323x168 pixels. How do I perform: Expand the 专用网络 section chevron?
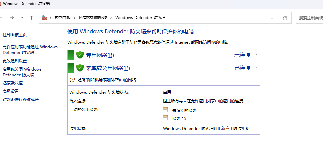256,55
